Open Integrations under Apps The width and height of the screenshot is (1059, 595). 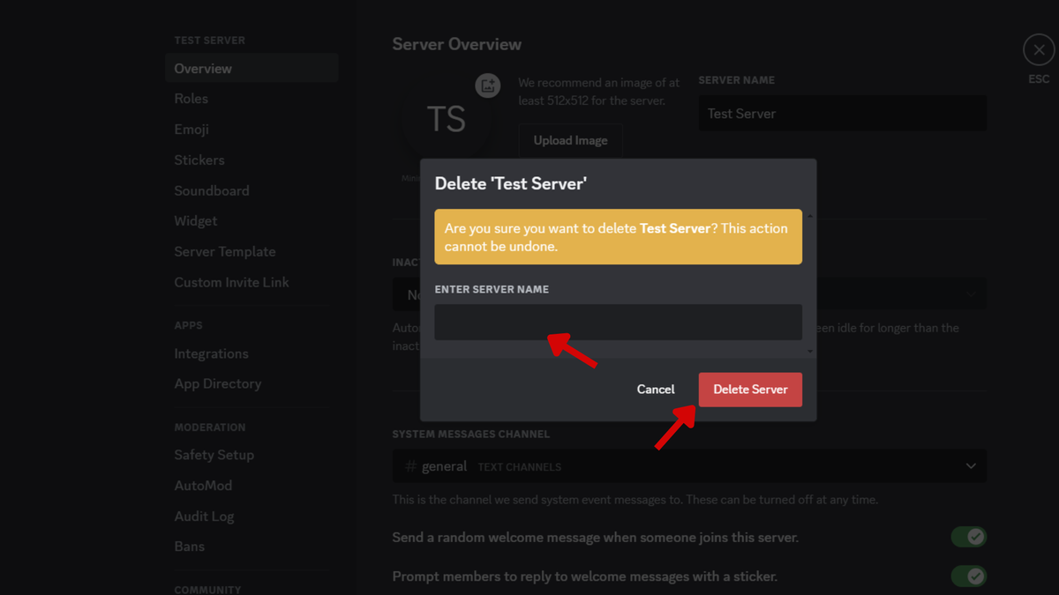click(x=211, y=353)
